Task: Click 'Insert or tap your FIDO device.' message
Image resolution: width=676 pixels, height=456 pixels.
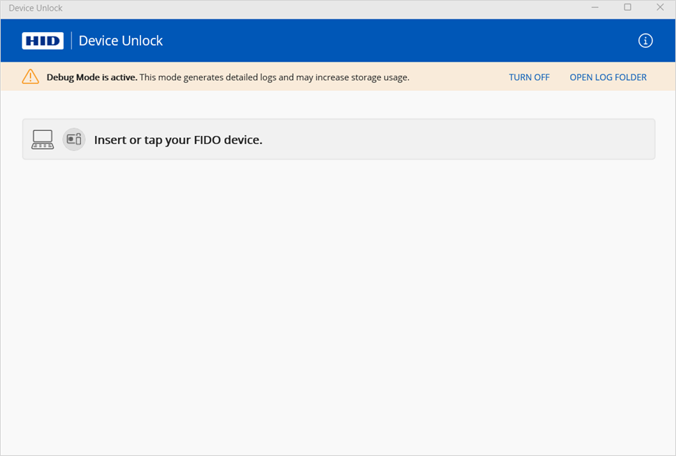Action: click(178, 140)
